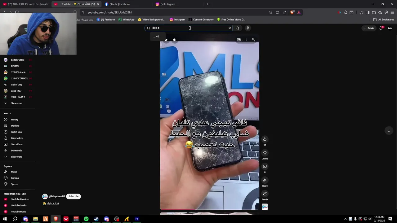Screen dimensions: 397x223
Task: Switch to the FREE Premiere Pro Transitions tab
Action: click(x=25, y=4)
